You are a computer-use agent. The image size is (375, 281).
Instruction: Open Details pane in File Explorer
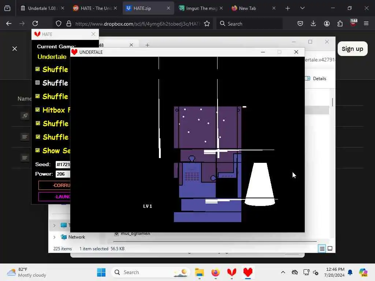(316, 78)
